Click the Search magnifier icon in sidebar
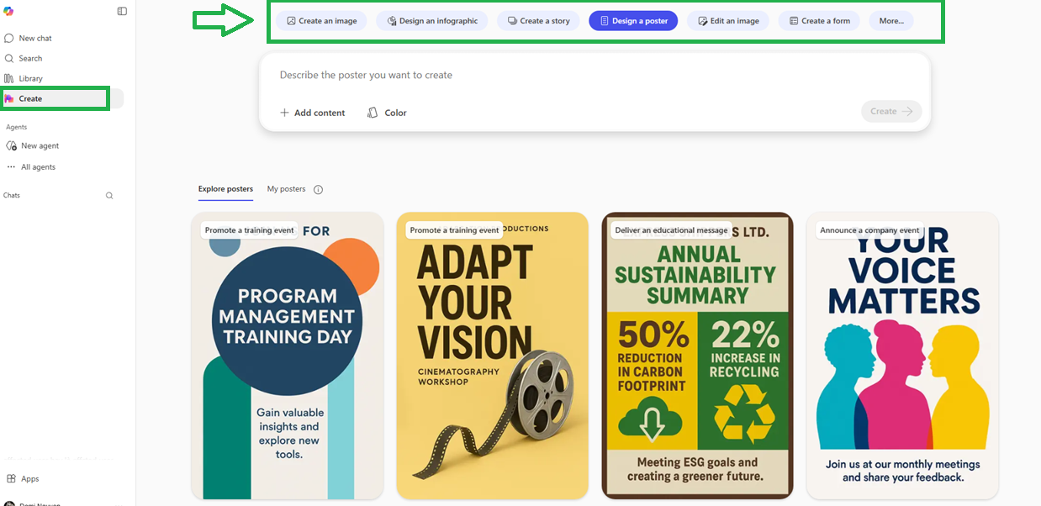The image size is (1041, 506). pos(9,58)
